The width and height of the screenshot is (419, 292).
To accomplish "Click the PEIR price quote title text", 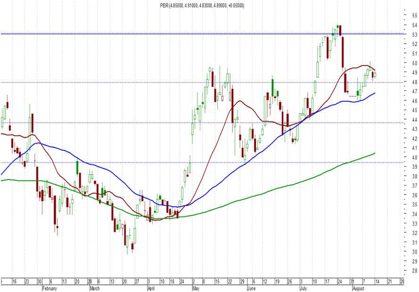I will point(202,5).
